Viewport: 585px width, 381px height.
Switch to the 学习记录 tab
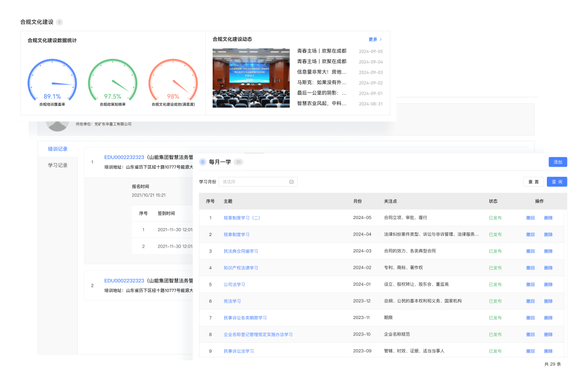(58, 165)
